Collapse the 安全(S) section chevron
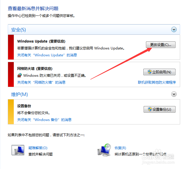 pyautogui.click(x=174, y=30)
